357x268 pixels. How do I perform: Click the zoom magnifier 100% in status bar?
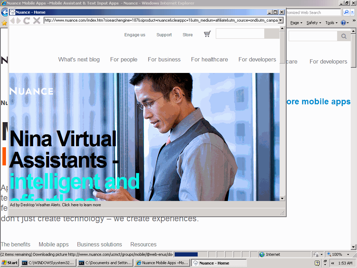pyautogui.click(x=335, y=254)
